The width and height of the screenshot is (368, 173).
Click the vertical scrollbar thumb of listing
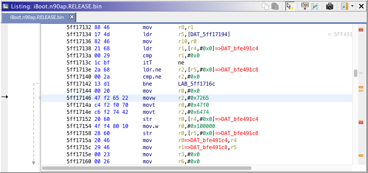coord(356,73)
